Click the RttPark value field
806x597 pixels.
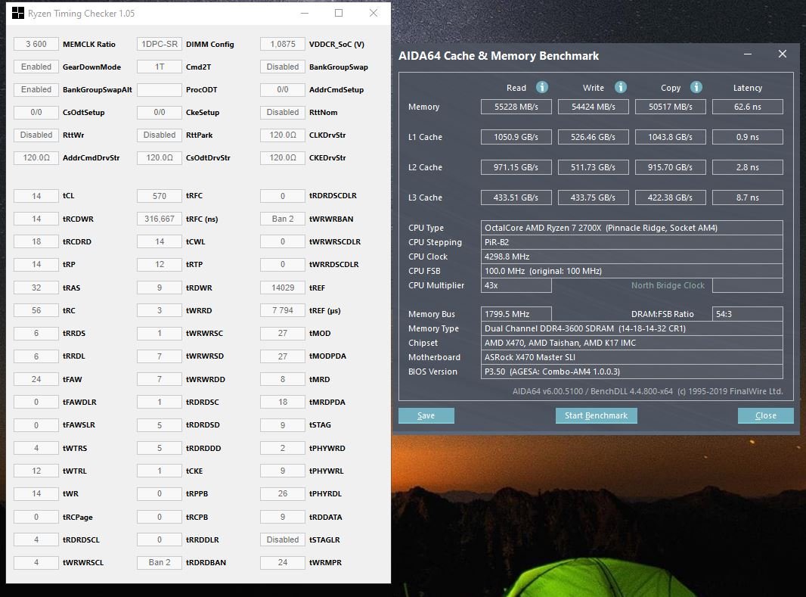160,135
